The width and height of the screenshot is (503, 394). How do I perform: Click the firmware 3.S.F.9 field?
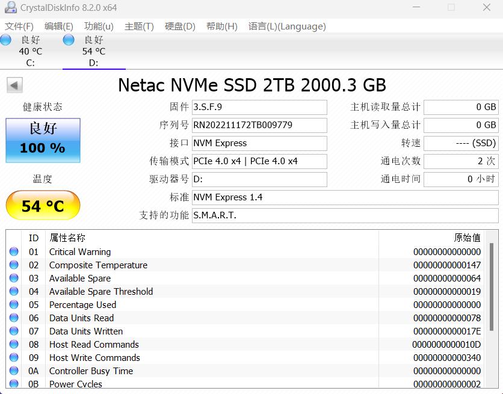tap(259, 107)
